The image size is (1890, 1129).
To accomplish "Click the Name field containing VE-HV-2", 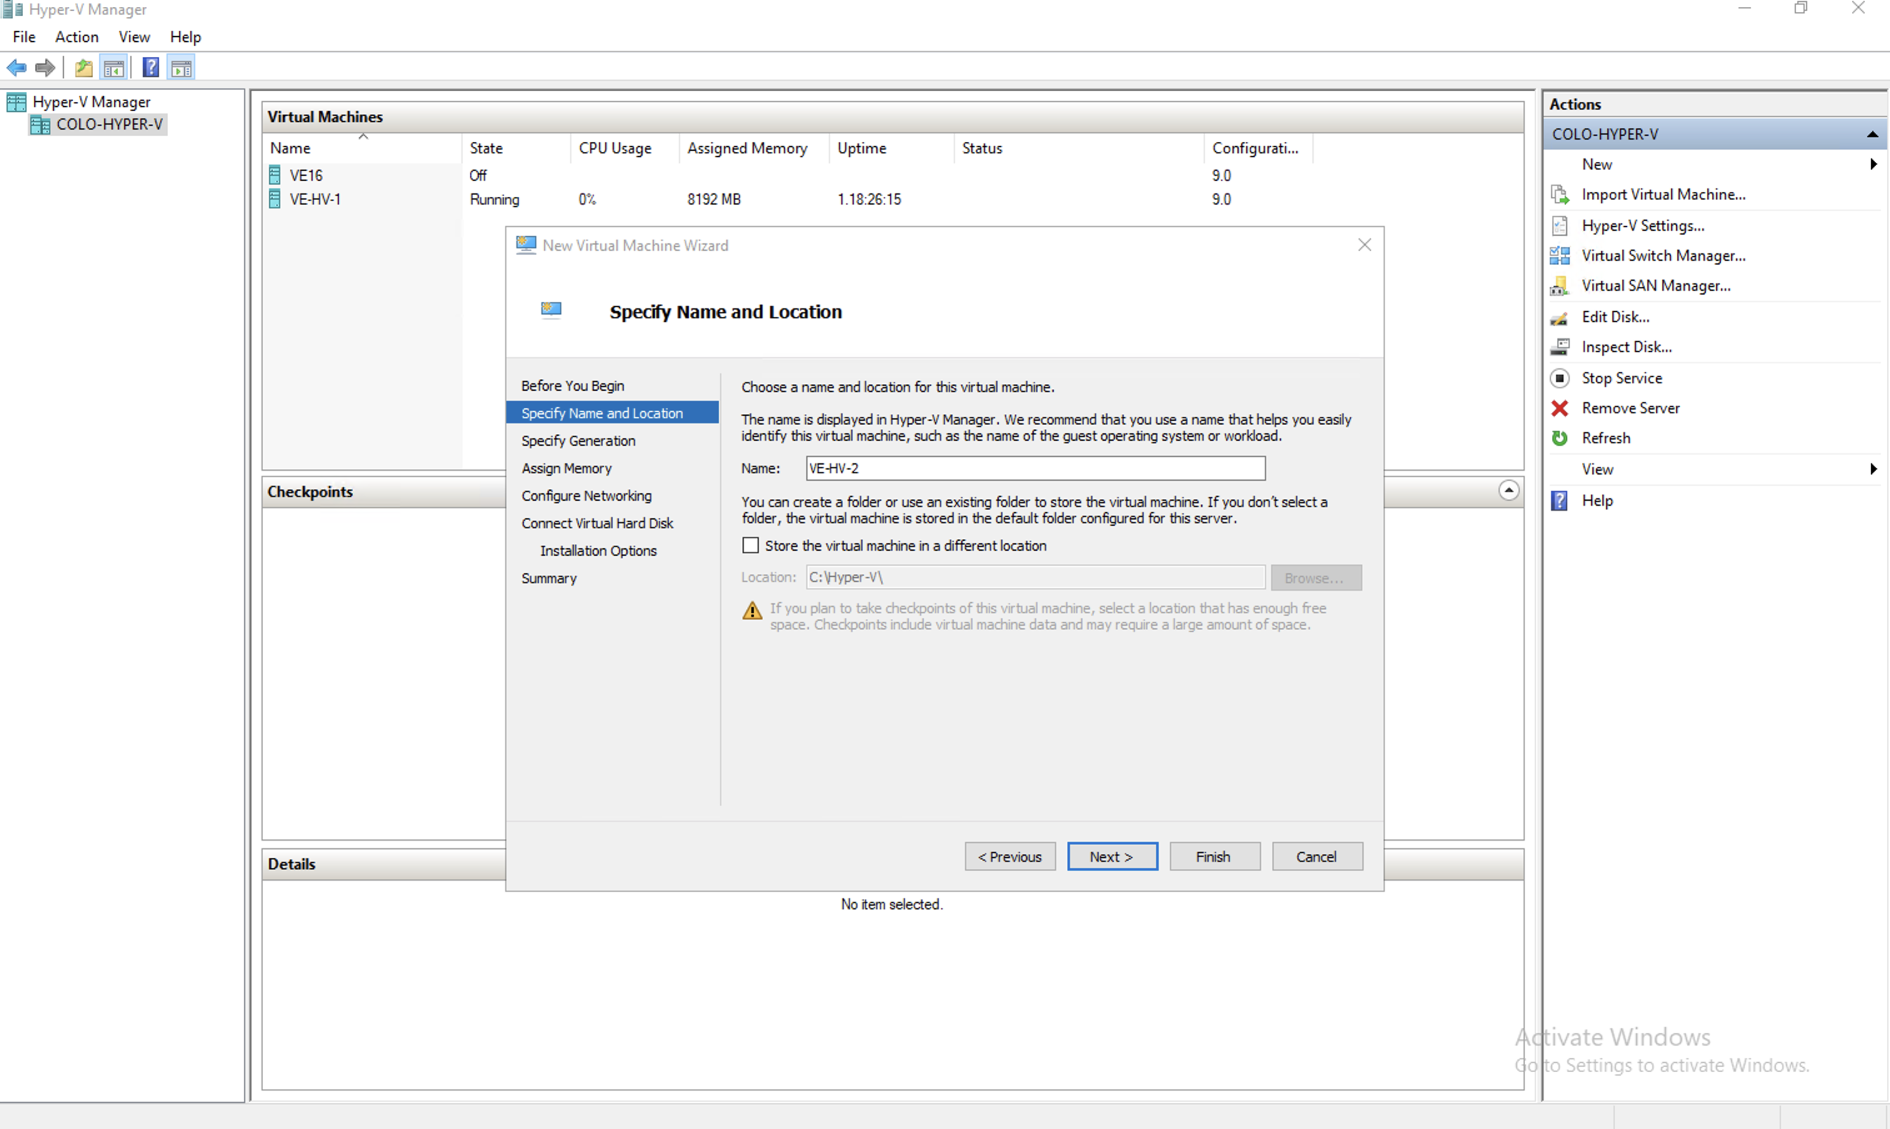I will point(1034,469).
